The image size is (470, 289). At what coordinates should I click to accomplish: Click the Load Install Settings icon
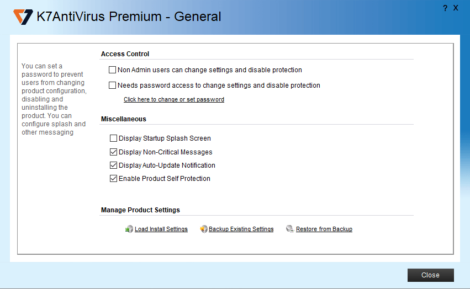(x=129, y=229)
